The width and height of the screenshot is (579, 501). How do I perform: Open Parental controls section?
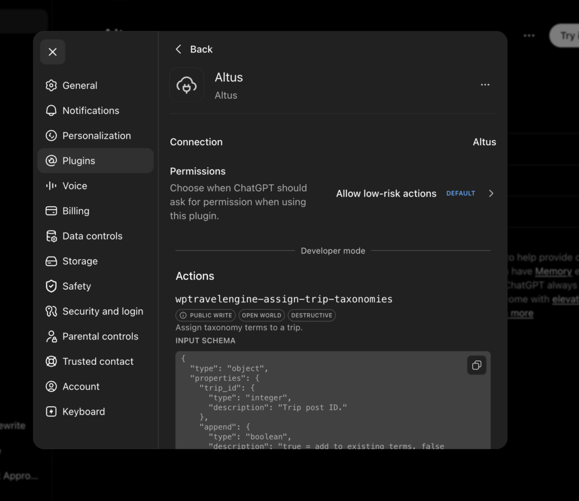pyautogui.click(x=95, y=336)
